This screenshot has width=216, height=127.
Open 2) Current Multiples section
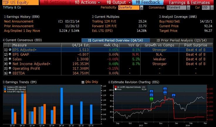click(106, 17)
